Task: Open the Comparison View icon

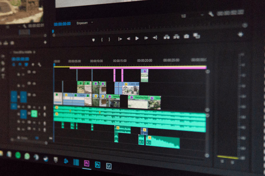Action: coord(196,36)
